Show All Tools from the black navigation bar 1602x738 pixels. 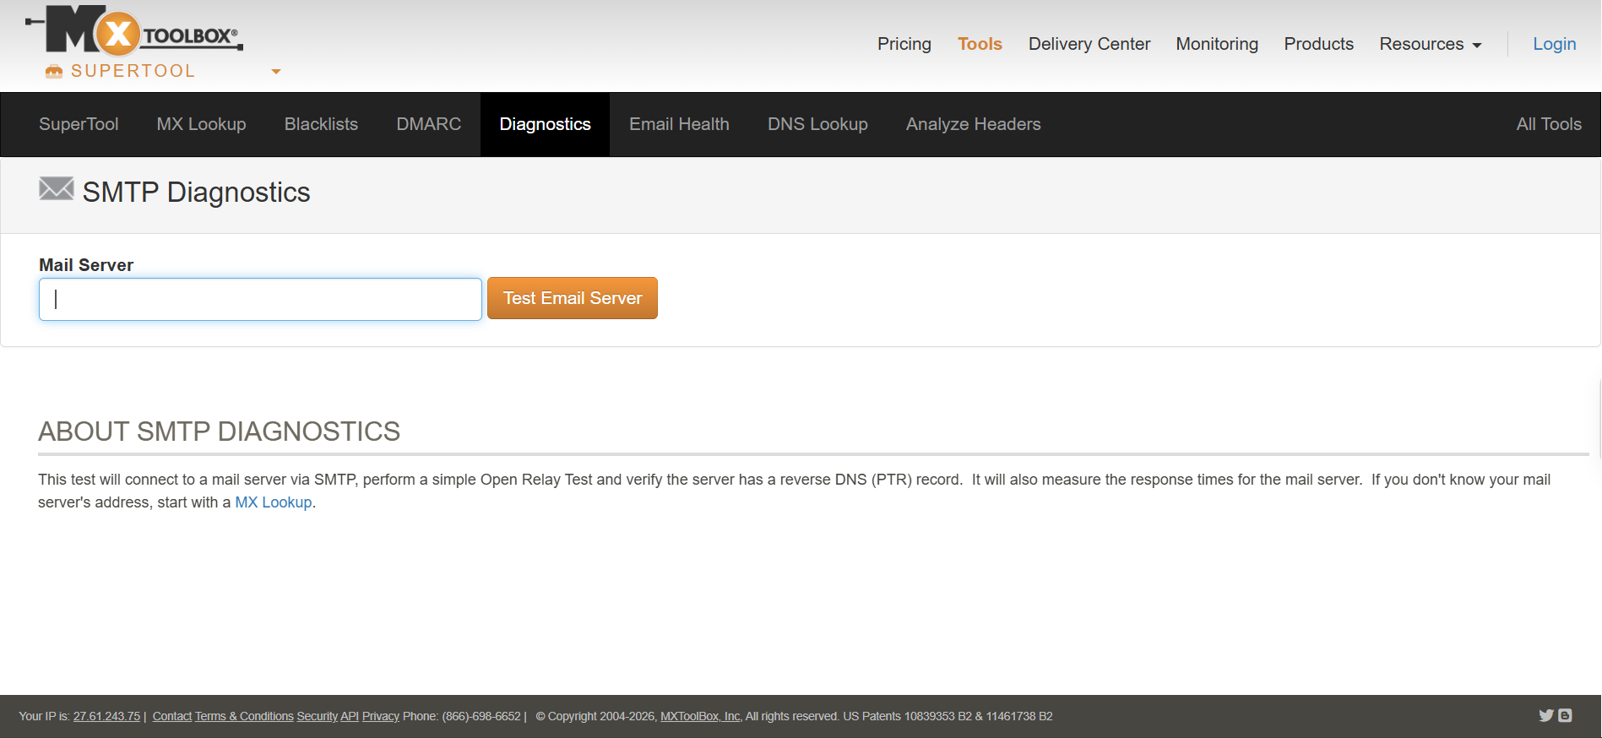tap(1549, 124)
